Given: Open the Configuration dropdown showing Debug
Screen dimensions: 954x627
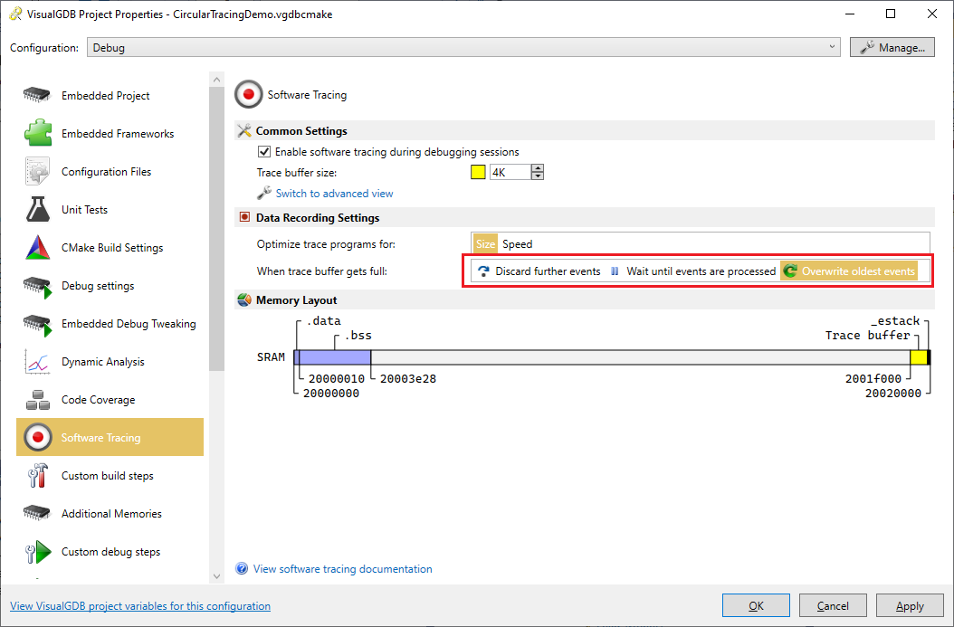Looking at the screenshot, I should point(463,47).
